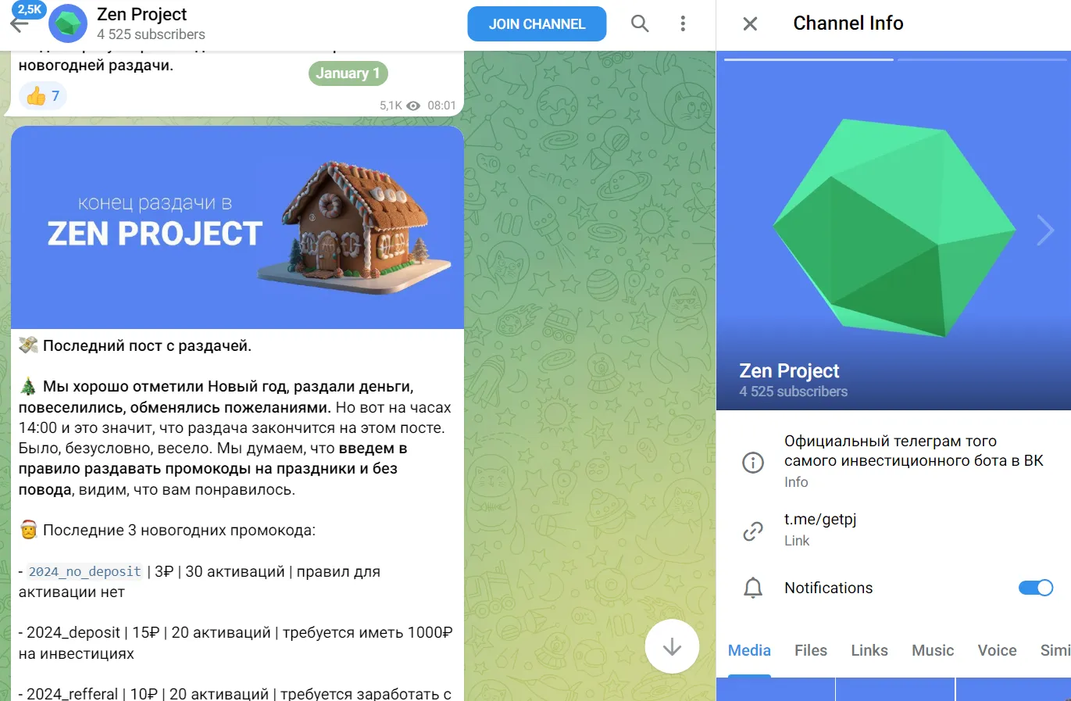The height and width of the screenshot is (701, 1071).
Task: Switch to the Files tab
Action: (x=811, y=650)
